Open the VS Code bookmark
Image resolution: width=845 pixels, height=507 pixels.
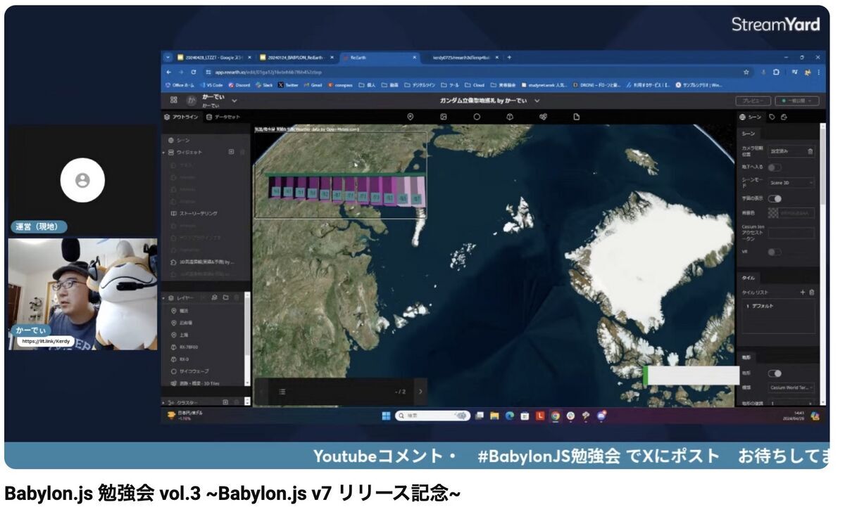[x=211, y=85]
